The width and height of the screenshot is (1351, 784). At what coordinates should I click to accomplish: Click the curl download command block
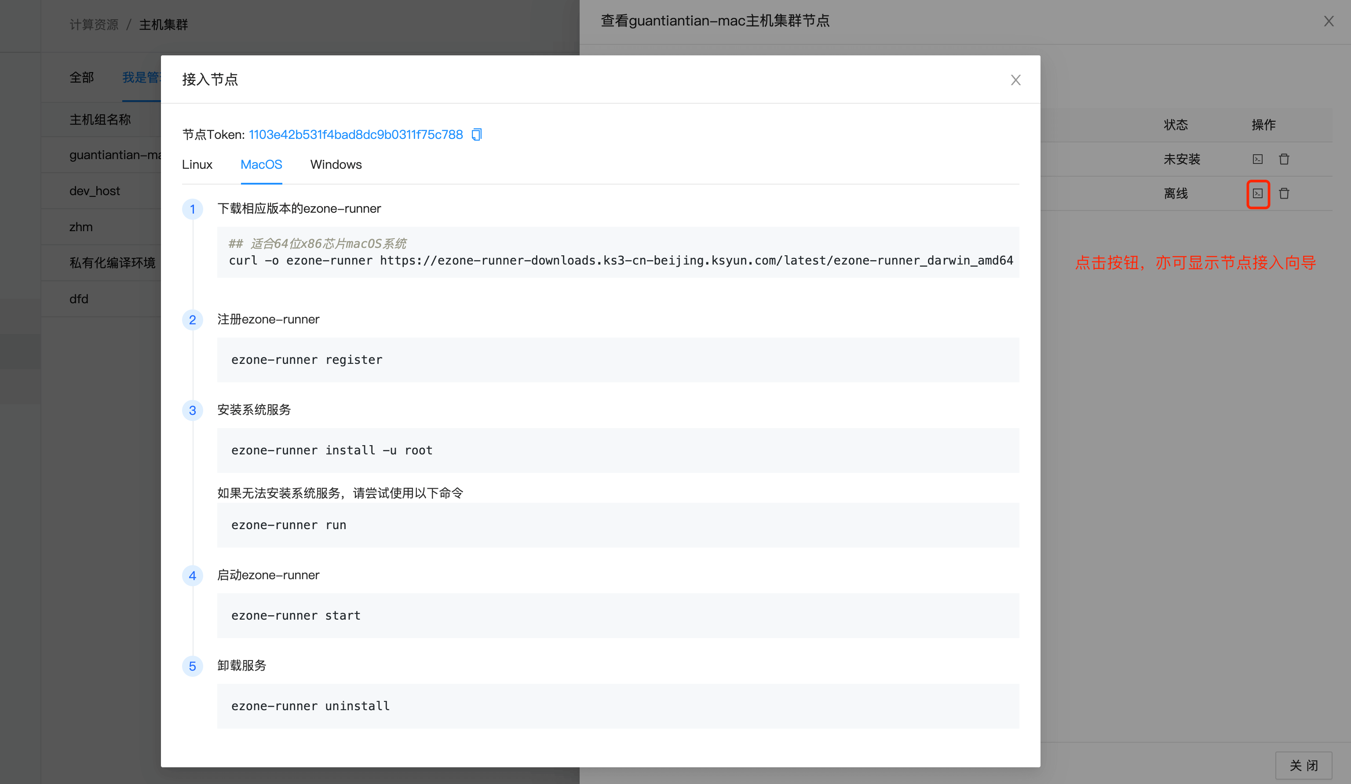[x=617, y=252]
